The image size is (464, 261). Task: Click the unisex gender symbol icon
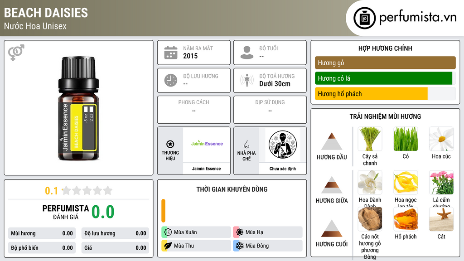tap(16, 53)
